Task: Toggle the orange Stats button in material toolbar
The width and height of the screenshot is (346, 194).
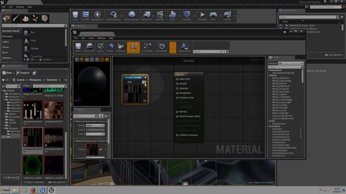Action: (173, 47)
